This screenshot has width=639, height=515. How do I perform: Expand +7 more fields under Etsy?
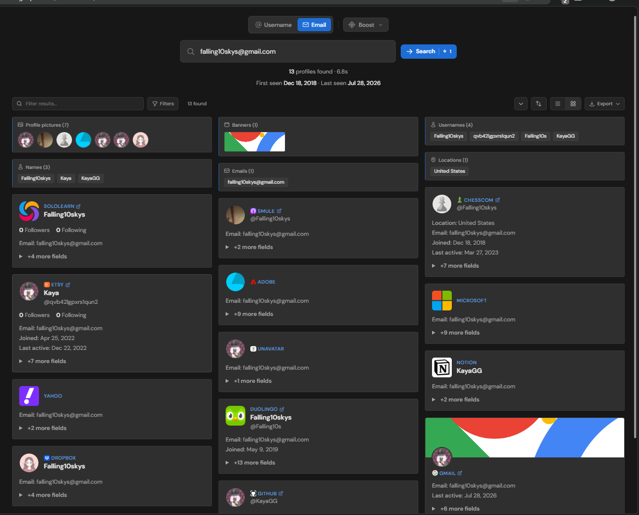point(47,361)
